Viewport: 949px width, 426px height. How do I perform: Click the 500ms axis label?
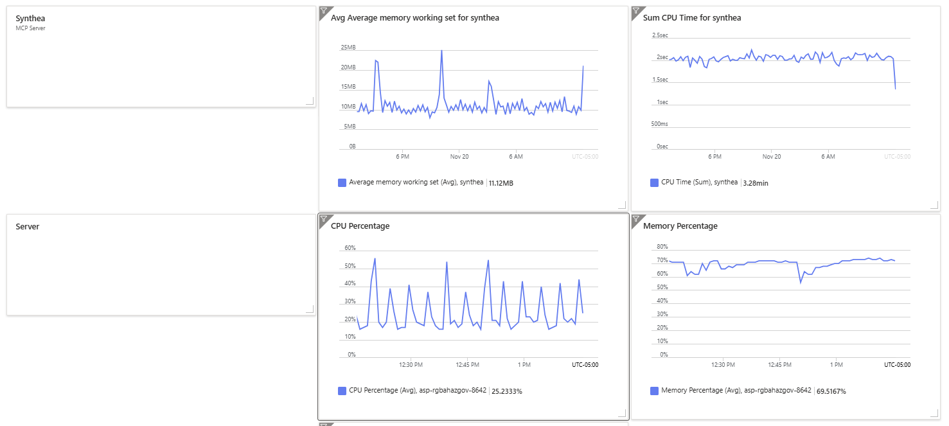(660, 124)
